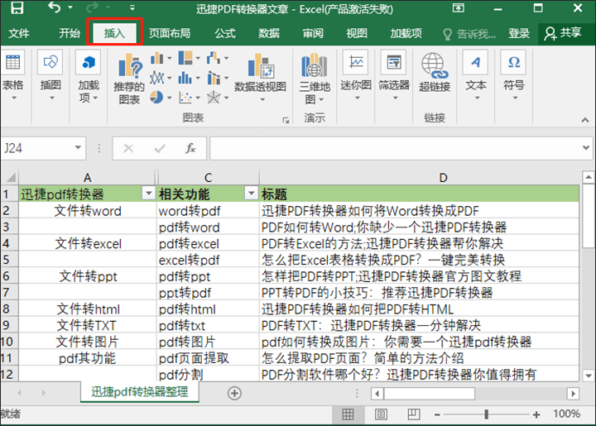The height and width of the screenshot is (426, 596).
Task: Zoom in with the plus button
Action: click(x=536, y=414)
